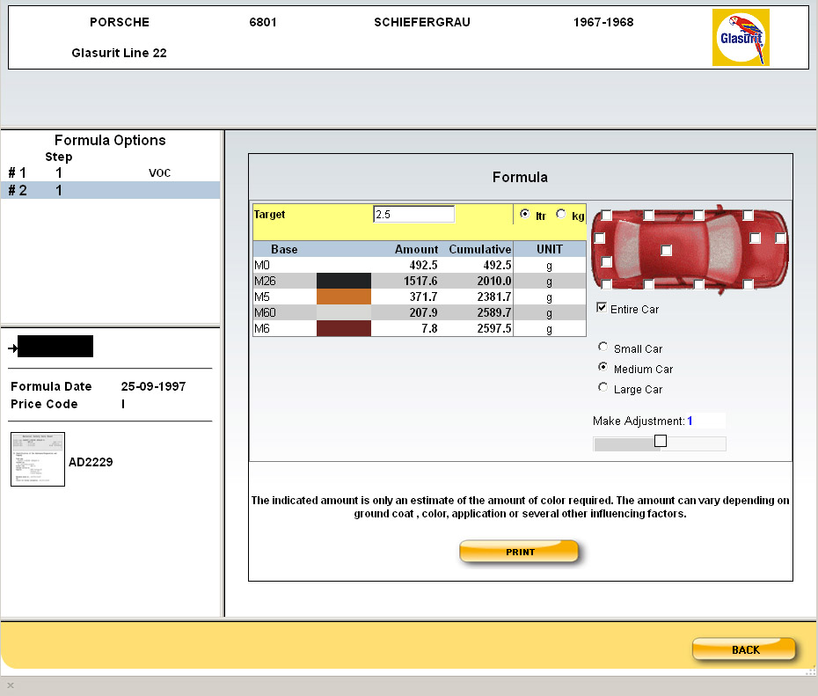
Task: Choose the Small Car option
Action: tap(603, 347)
